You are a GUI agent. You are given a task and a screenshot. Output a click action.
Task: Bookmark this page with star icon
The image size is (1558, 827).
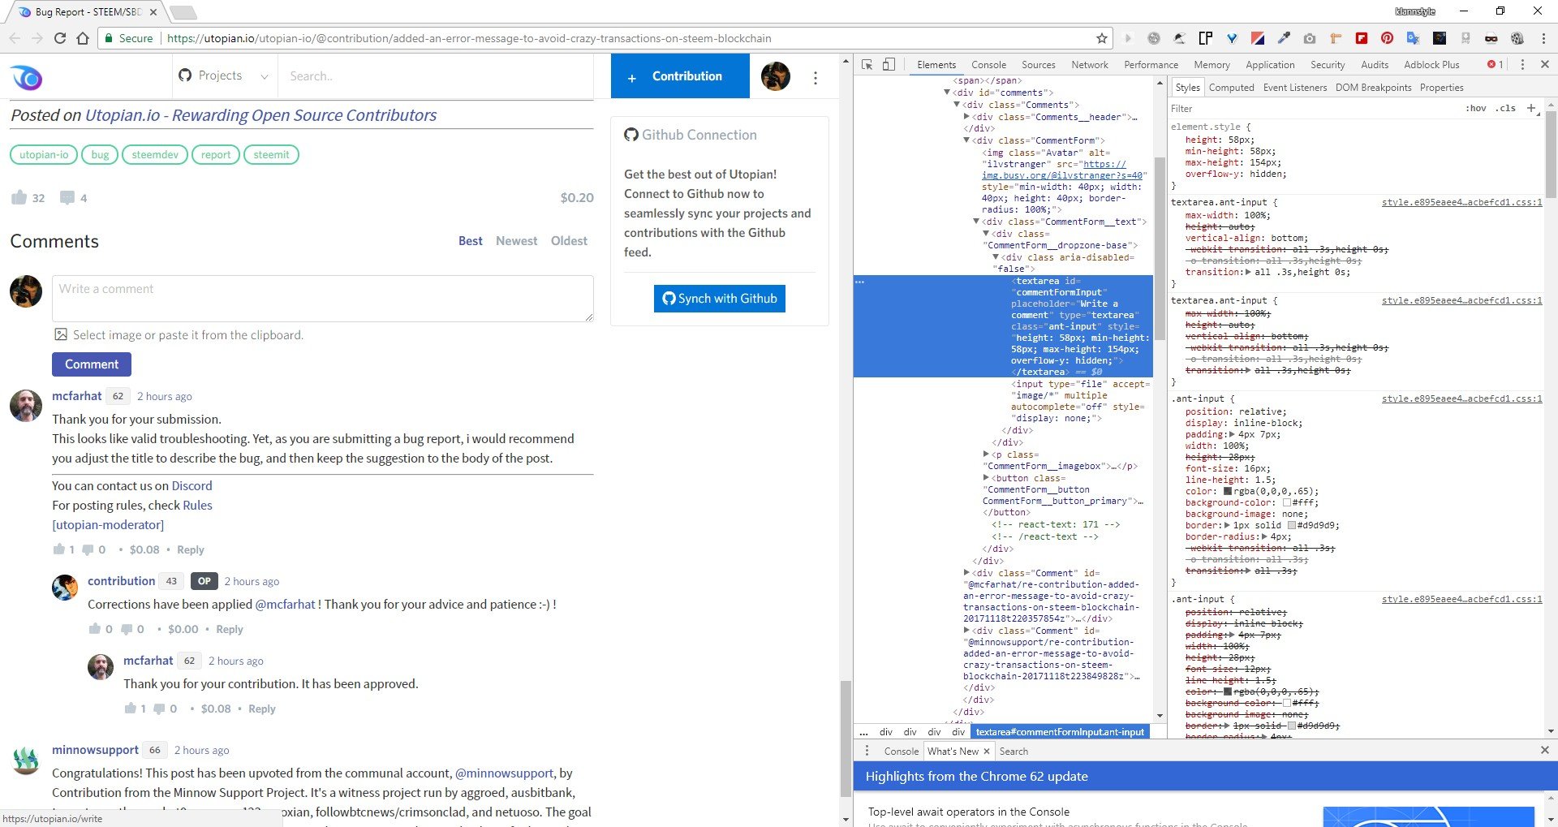[x=1101, y=38]
